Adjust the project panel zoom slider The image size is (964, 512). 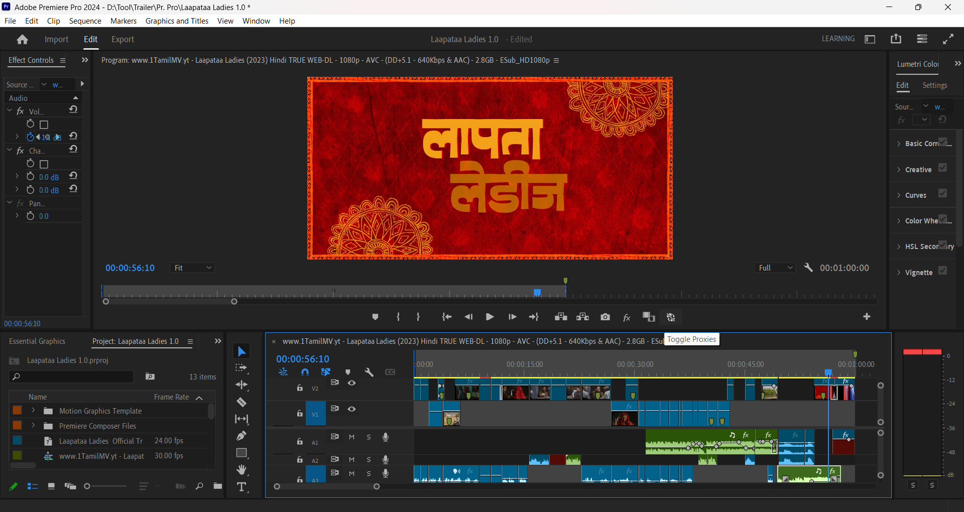pyautogui.click(x=87, y=486)
